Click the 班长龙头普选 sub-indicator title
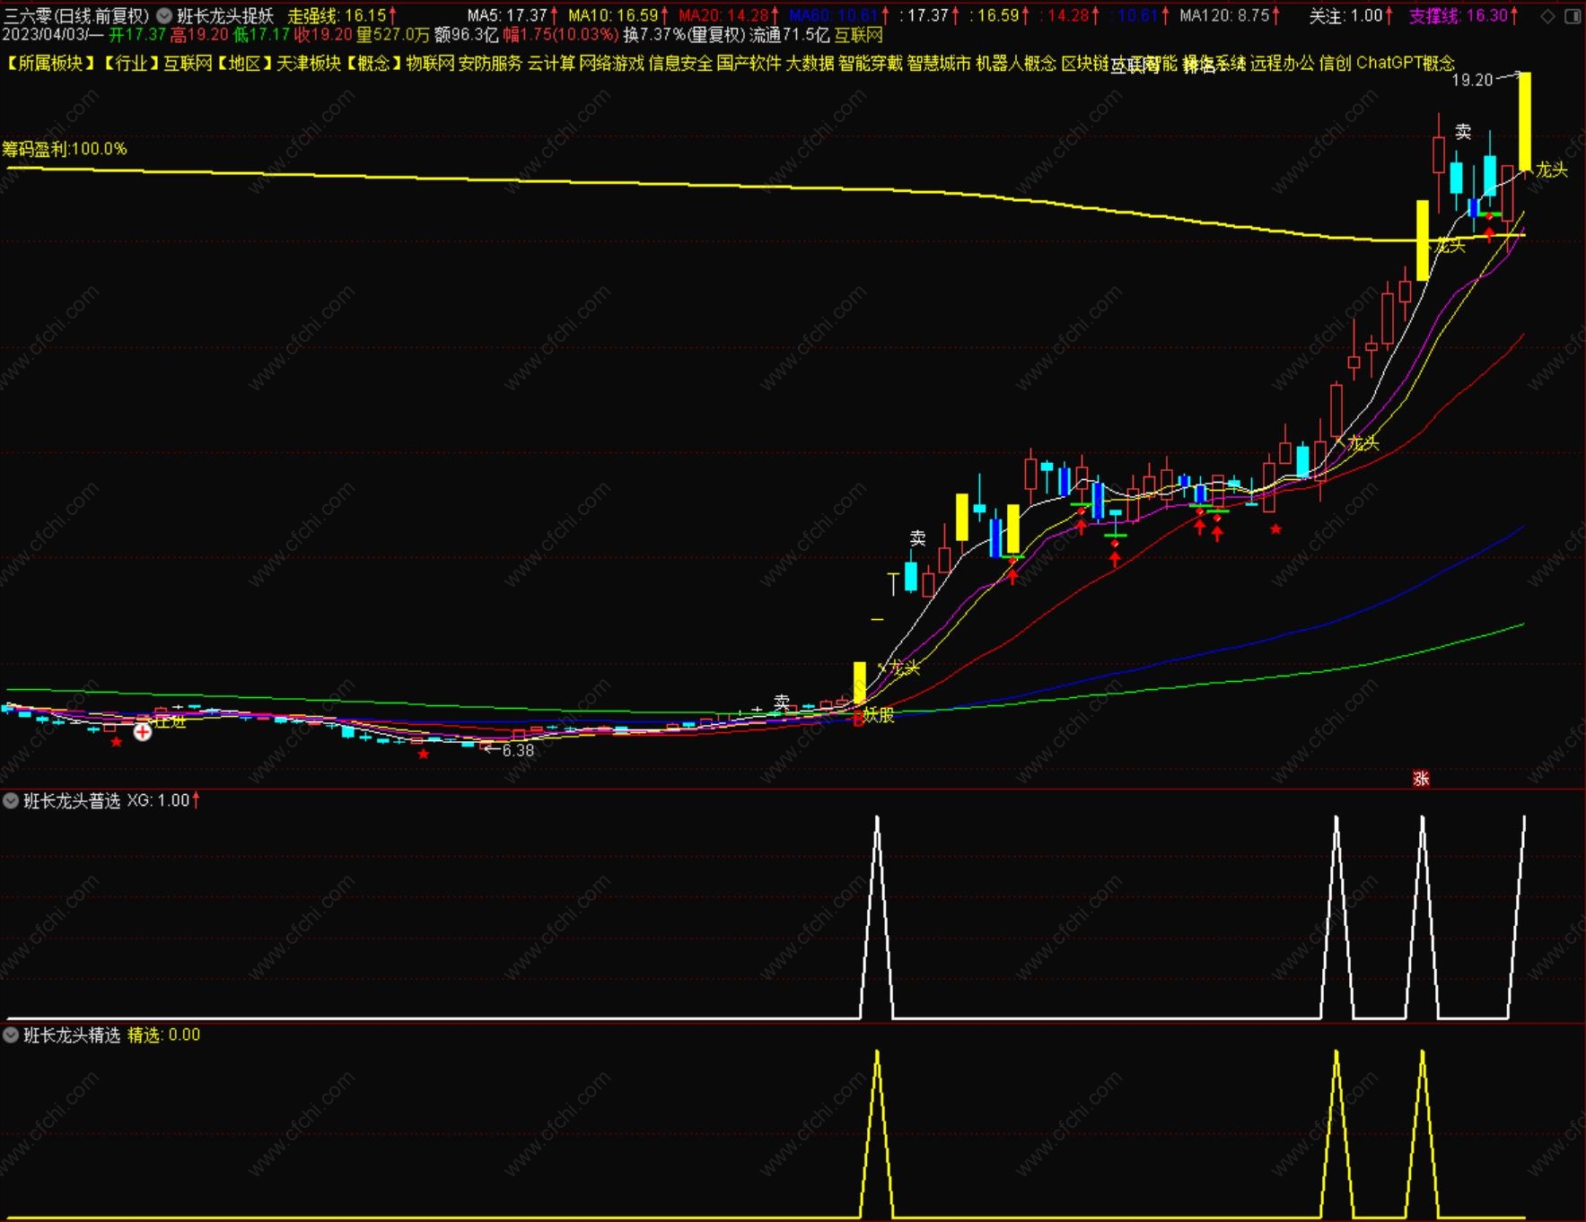Viewport: 1586px width, 1222px height. click(72, 800)
